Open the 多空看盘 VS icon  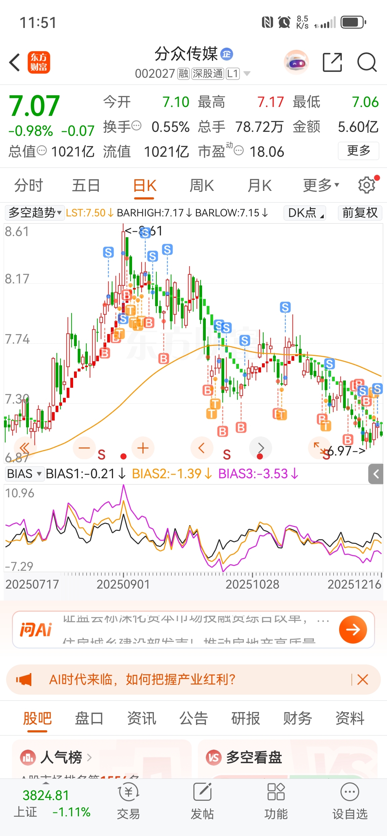point(213,757)
